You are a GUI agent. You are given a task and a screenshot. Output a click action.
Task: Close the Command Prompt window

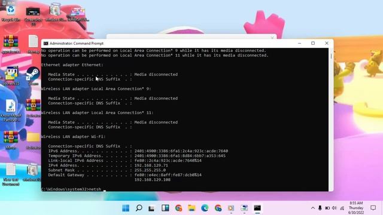click(327, 43)
